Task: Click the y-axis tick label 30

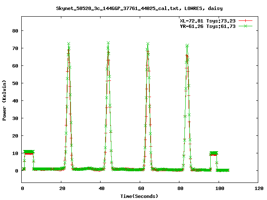Action: click(x=15, y=118)
